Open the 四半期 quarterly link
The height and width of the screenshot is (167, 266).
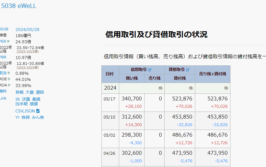[22, 104]
